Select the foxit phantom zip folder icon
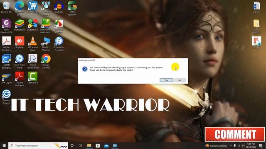The height and width of the screenshot is (149, 266). [256, 26]
